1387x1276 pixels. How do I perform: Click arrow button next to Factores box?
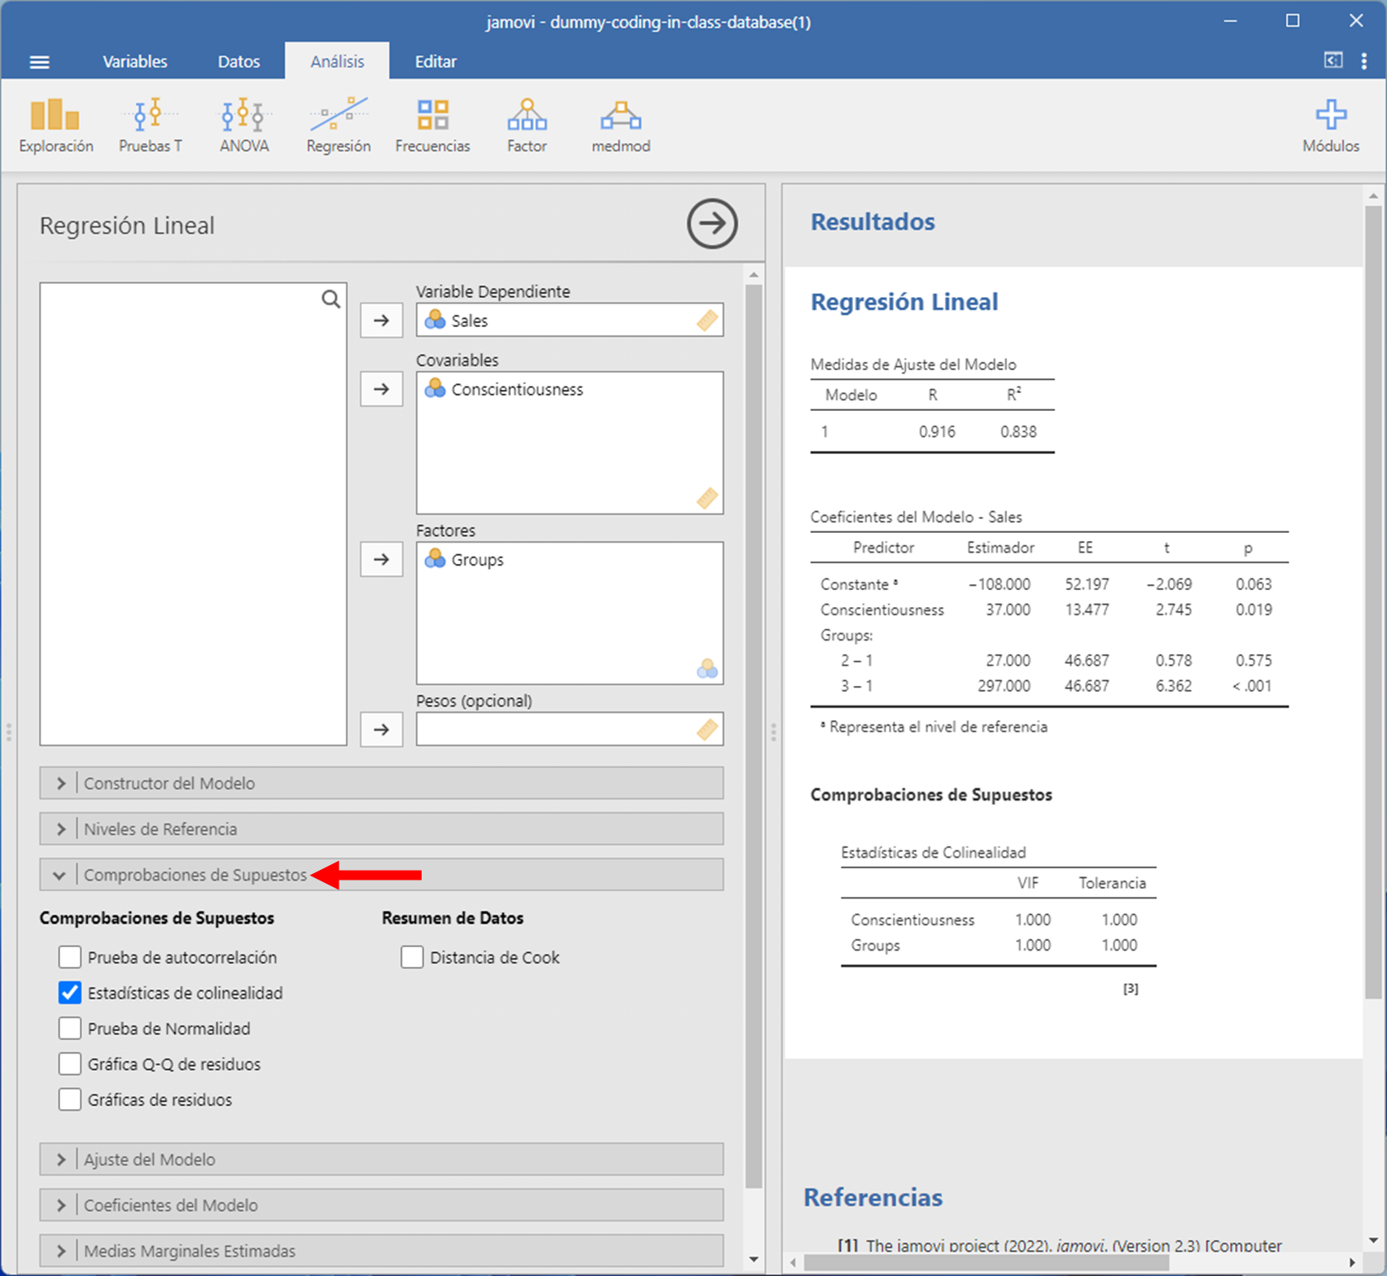tap(381, 559)
